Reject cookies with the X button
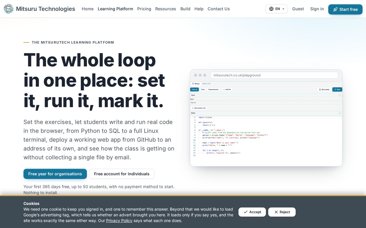This screenshot has height=228, width=366. [x=282, y=212]
